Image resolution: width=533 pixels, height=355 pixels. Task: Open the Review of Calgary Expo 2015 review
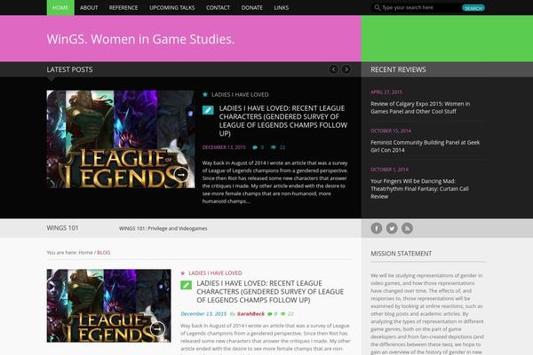[x=420, y=107]
